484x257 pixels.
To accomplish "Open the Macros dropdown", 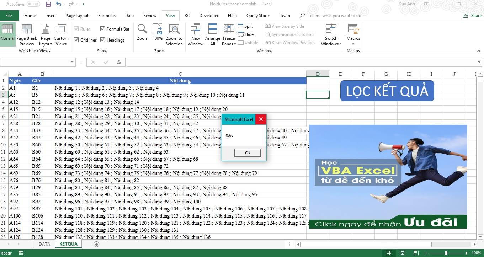I will [353, 34].
